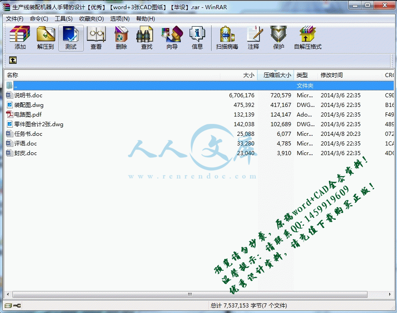Select file name 零件图合计2张.dwg
The height and width of the screenshot is (313, 397).
pos(39,124)
